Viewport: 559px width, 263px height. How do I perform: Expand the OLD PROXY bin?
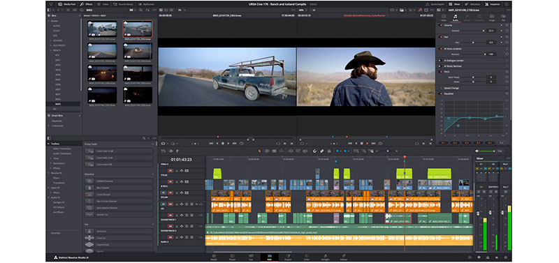pyautogui.click(x=50, y=45)
